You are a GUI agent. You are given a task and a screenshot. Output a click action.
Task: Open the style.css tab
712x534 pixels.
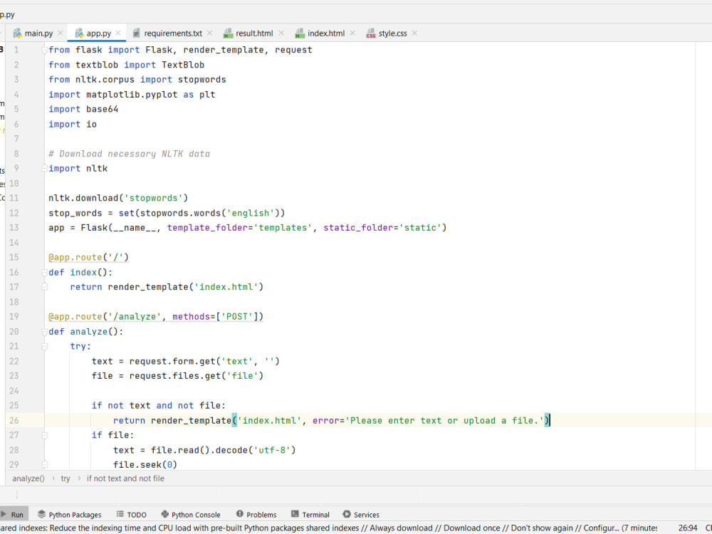(392, 33)
